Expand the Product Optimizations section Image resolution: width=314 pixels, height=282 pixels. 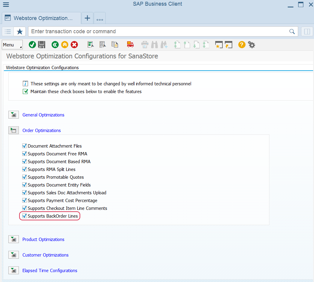point(13,239)
